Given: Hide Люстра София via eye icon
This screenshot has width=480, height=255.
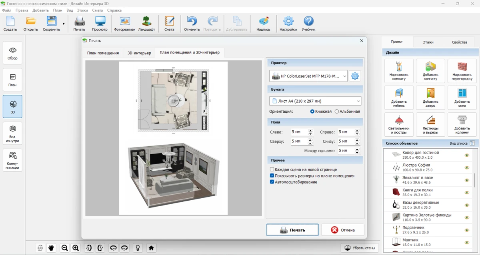Looking at the screenshot, I should 466,168.
